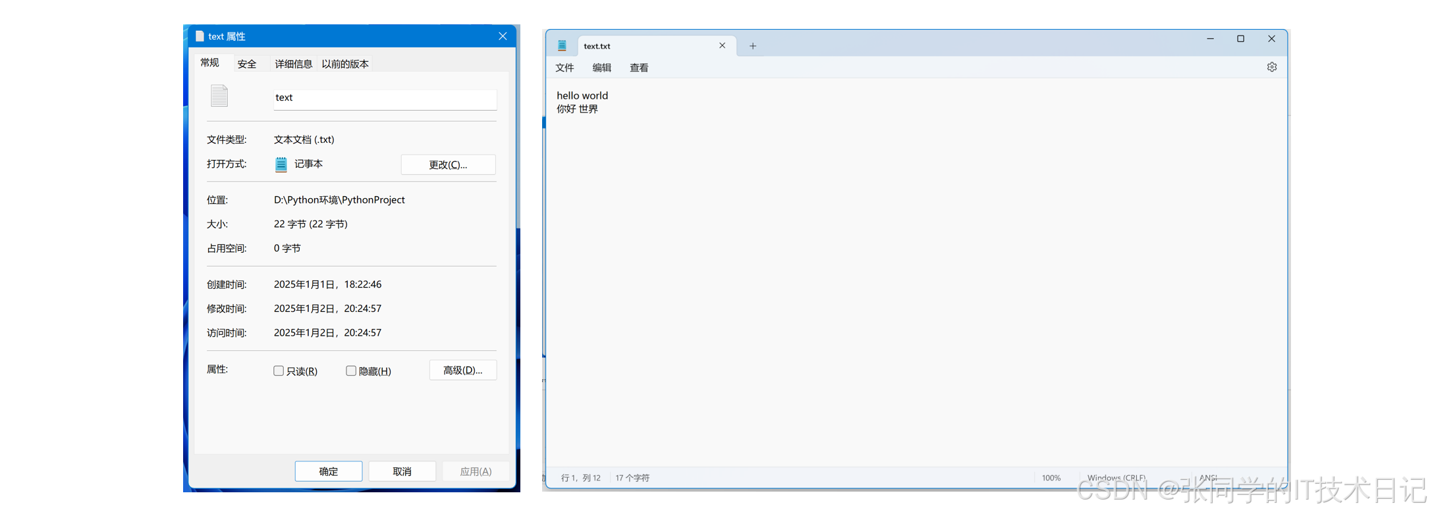Click the 你好 世界 line in editor
The width and height of the screenshot is (1430, 514).
point(577,109)
